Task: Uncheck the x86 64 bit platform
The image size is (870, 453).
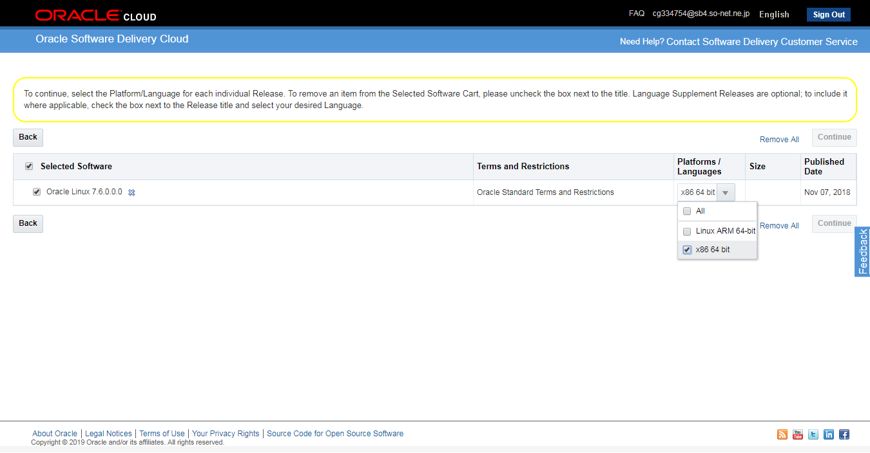Action: coord(687,250)
